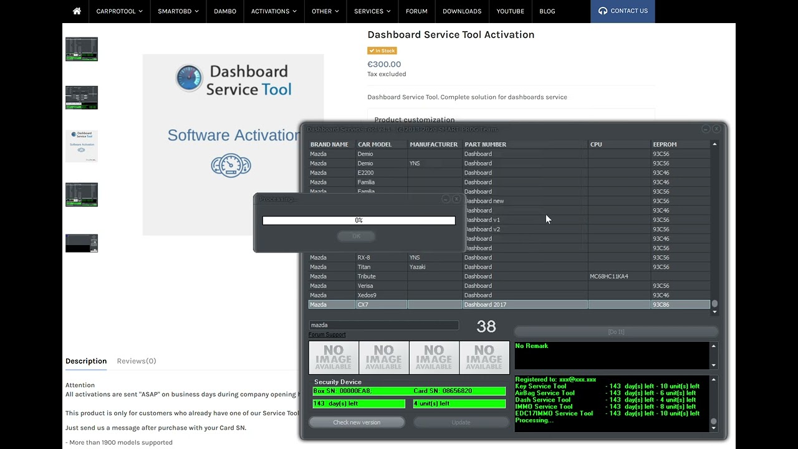Click the headset icon beside Contact Us
798x449 pixels.
point(602,11)
